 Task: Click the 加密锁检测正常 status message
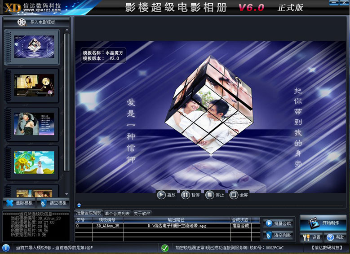(230, 248)
